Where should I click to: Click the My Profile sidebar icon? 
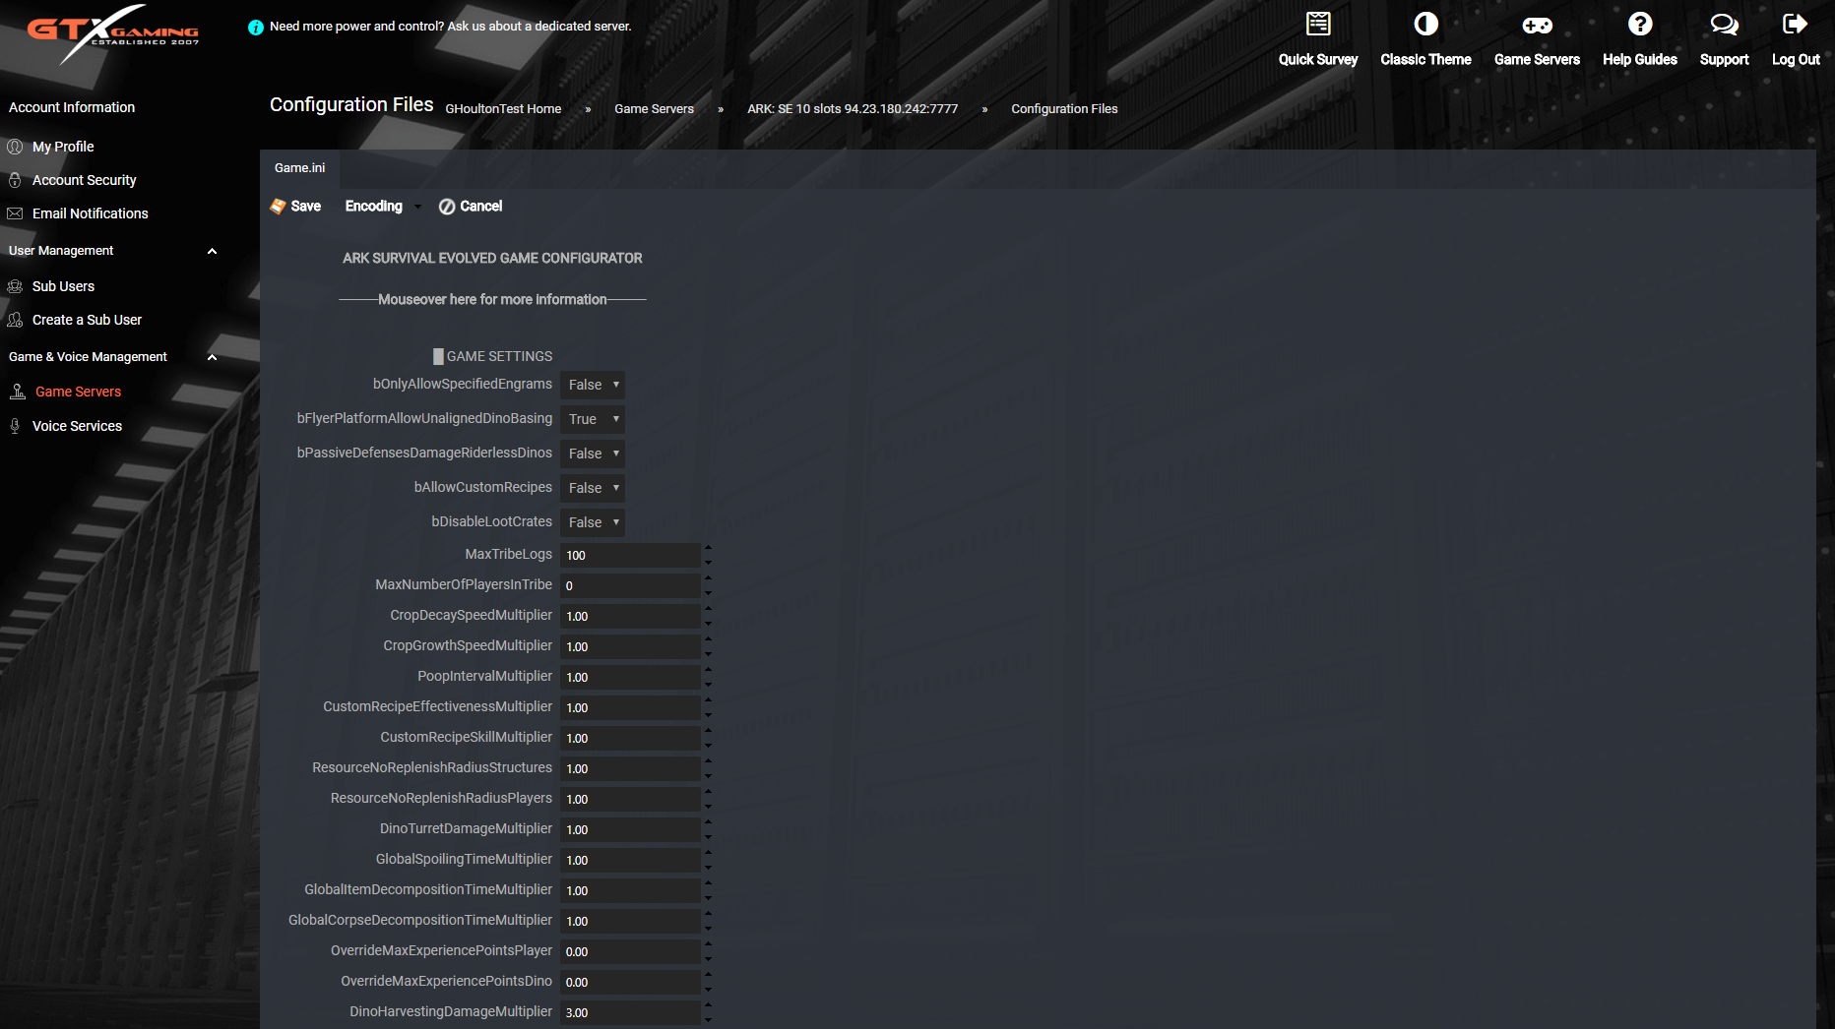pyautogui.click(x=15, y=147)
